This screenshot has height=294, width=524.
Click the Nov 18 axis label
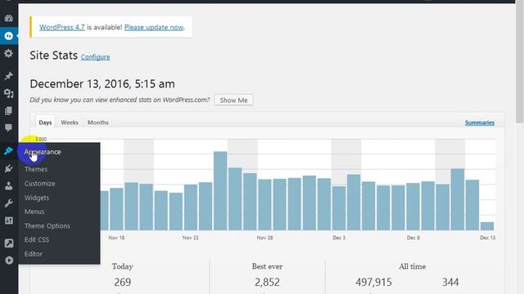[116, 238]
